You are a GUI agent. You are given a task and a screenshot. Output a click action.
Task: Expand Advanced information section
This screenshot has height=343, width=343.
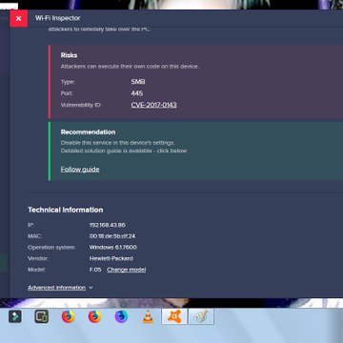[x=56, y=288]
